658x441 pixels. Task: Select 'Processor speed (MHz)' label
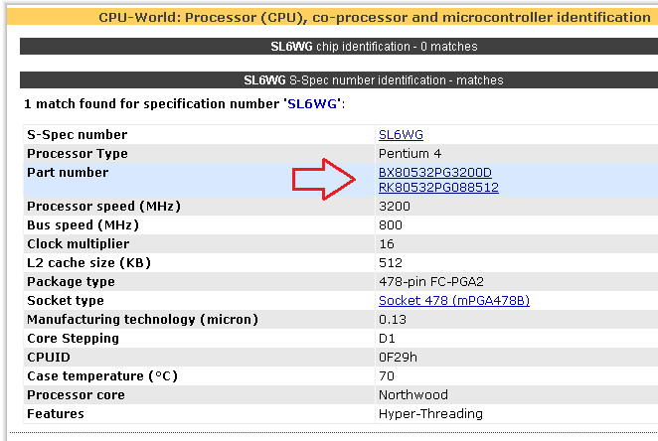pyautogui.click(x=103, y=206)
